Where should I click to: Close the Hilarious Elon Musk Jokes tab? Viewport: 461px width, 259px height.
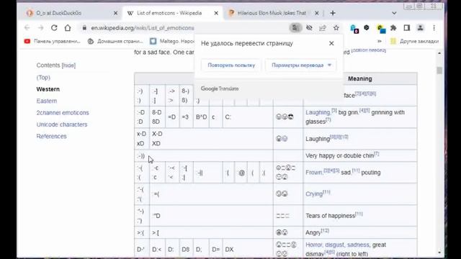tap(317, 13)
